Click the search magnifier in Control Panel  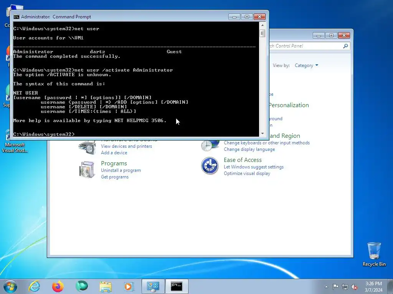coord(345,46)
